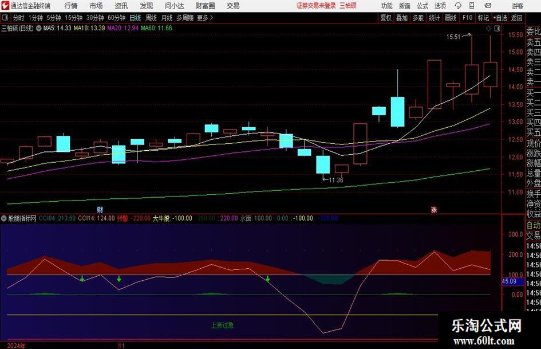Switch to the 1分钟 period tab
The image size is (541, 349).
pyautogui.click(x=35, y=18)
